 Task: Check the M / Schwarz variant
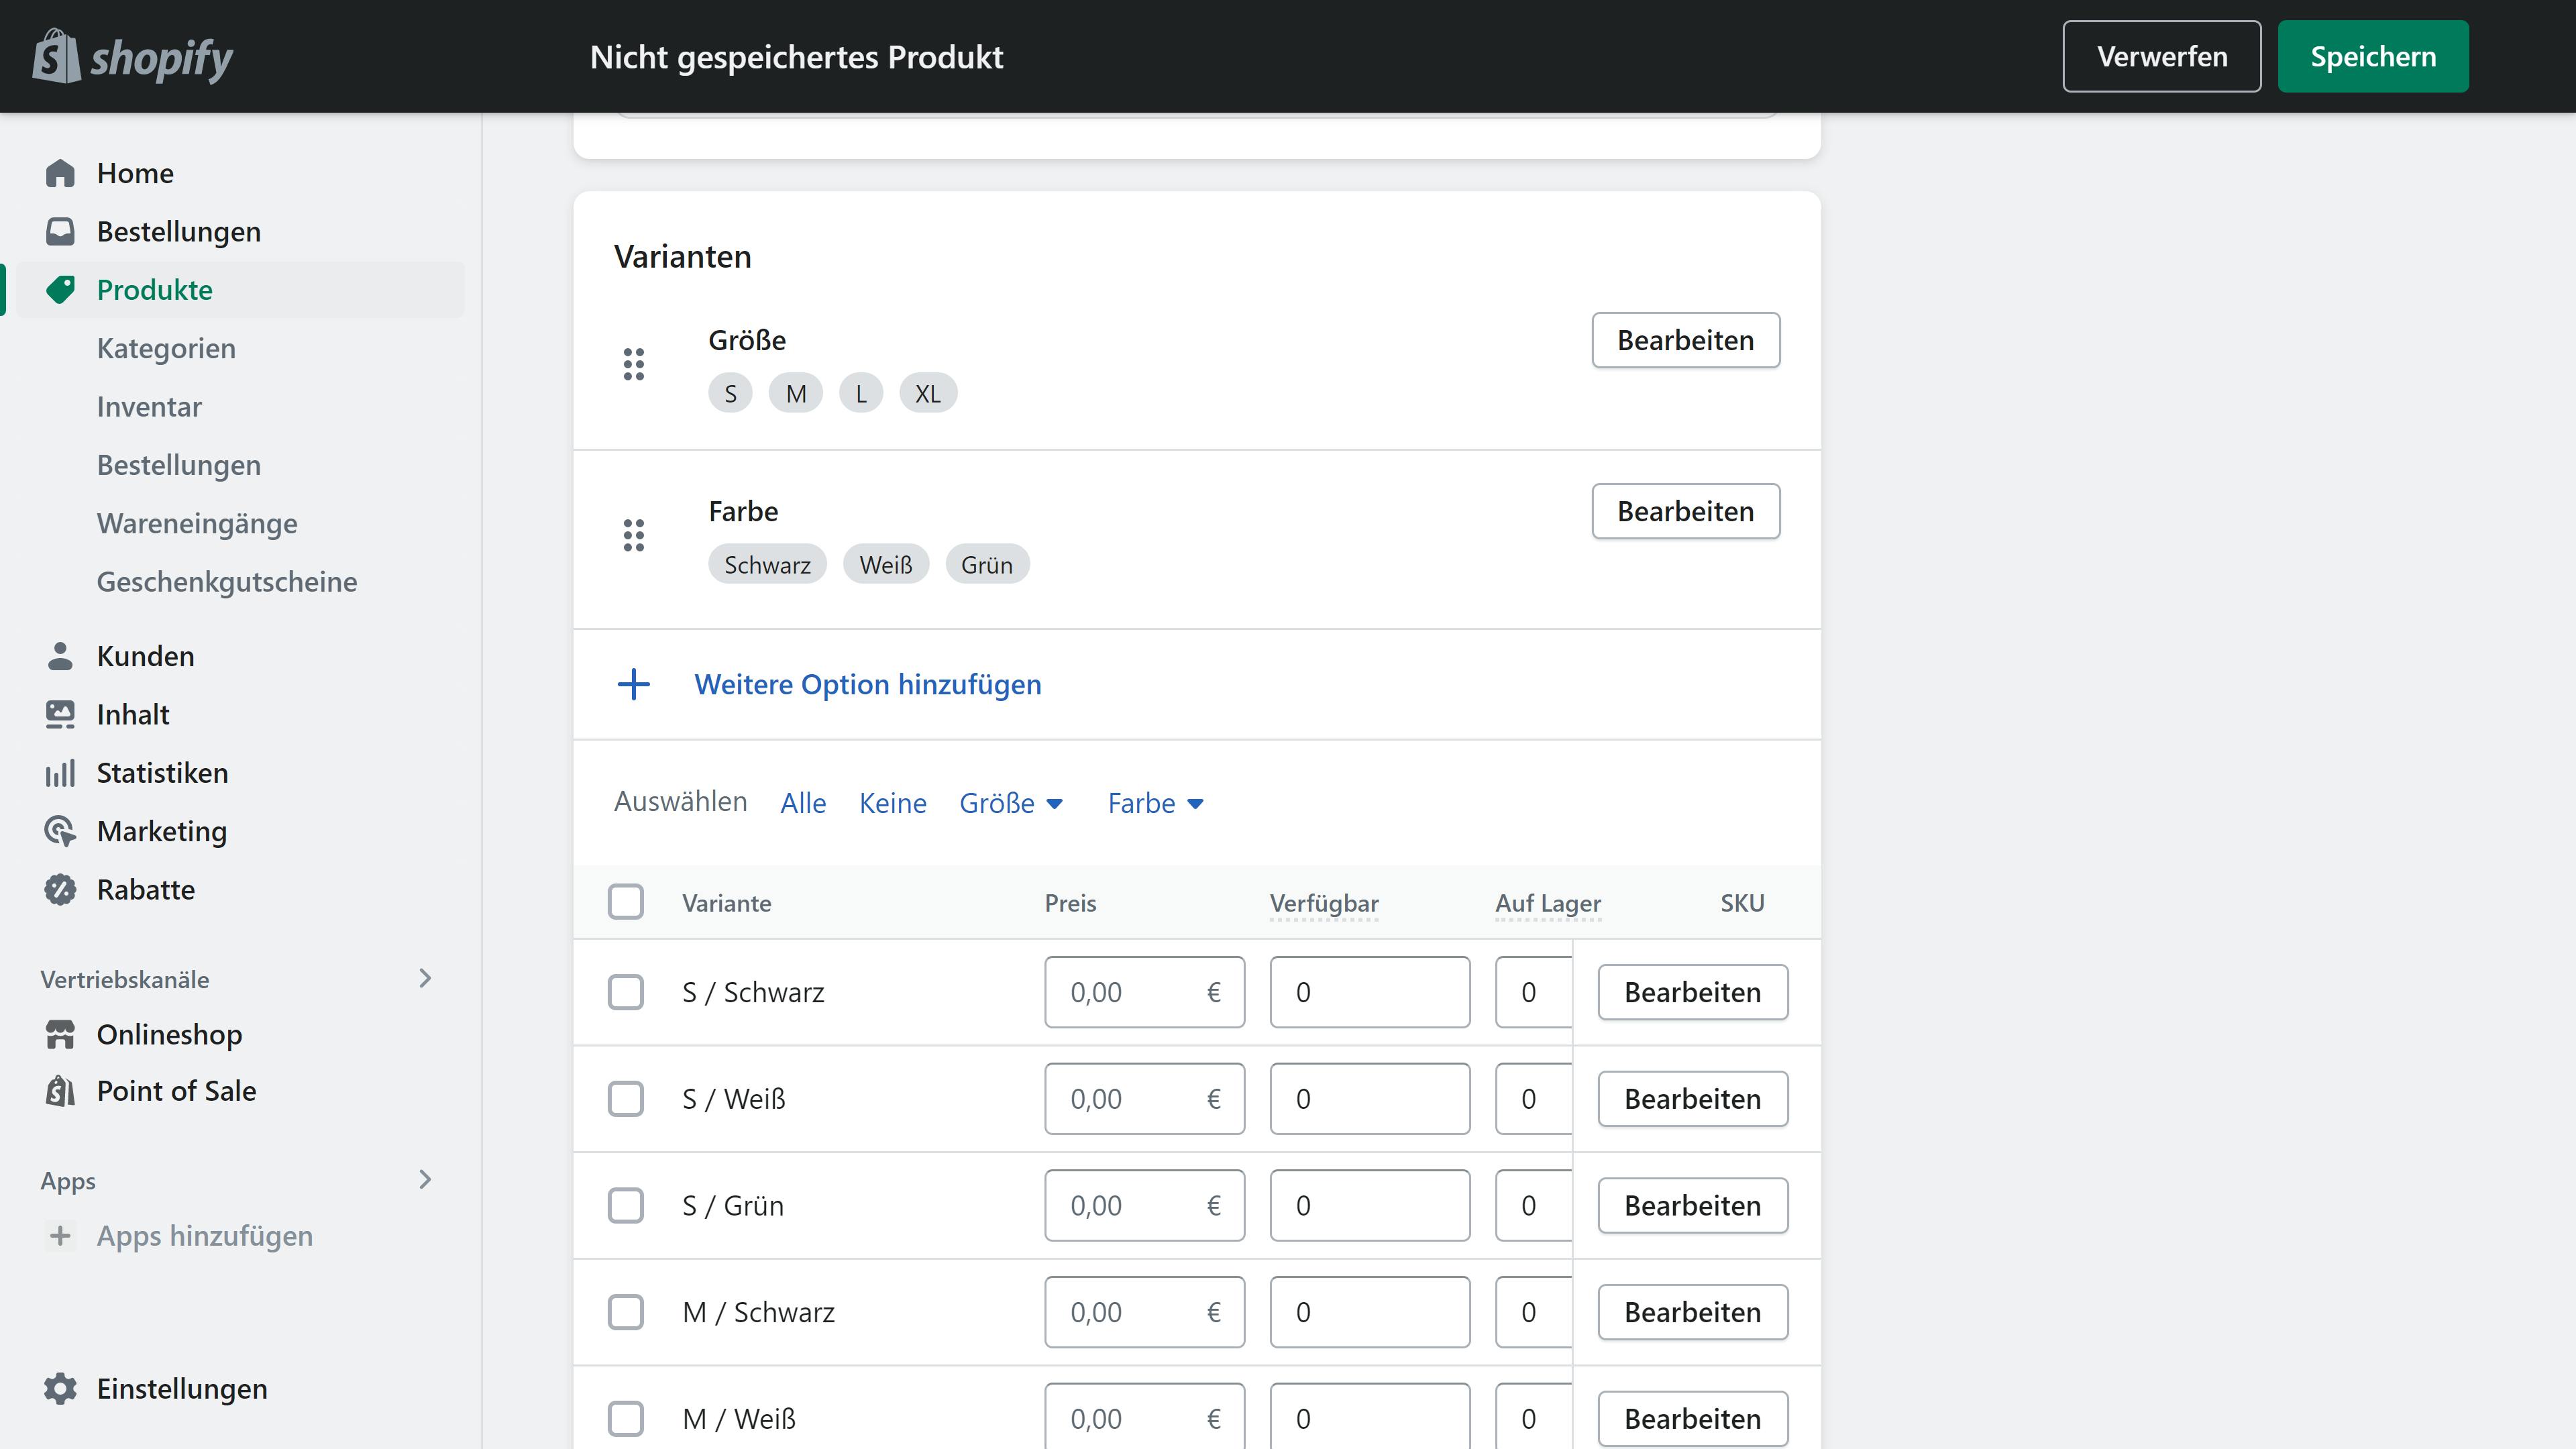coord(626,1312)
